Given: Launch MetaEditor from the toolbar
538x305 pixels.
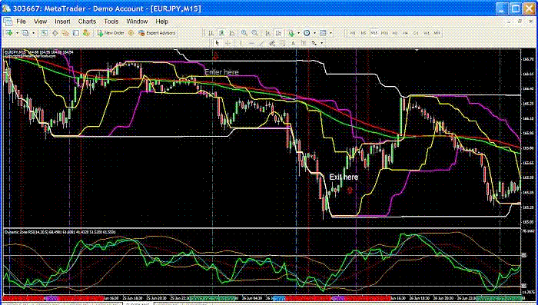Looking at the screenshot, I should pos(131,33).
